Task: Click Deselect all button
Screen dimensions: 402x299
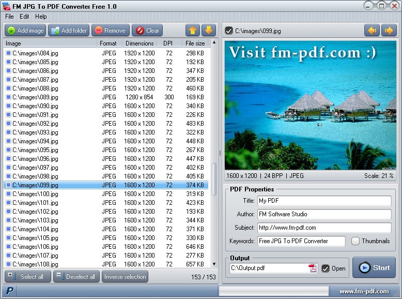Action: [x=76, y=277]
